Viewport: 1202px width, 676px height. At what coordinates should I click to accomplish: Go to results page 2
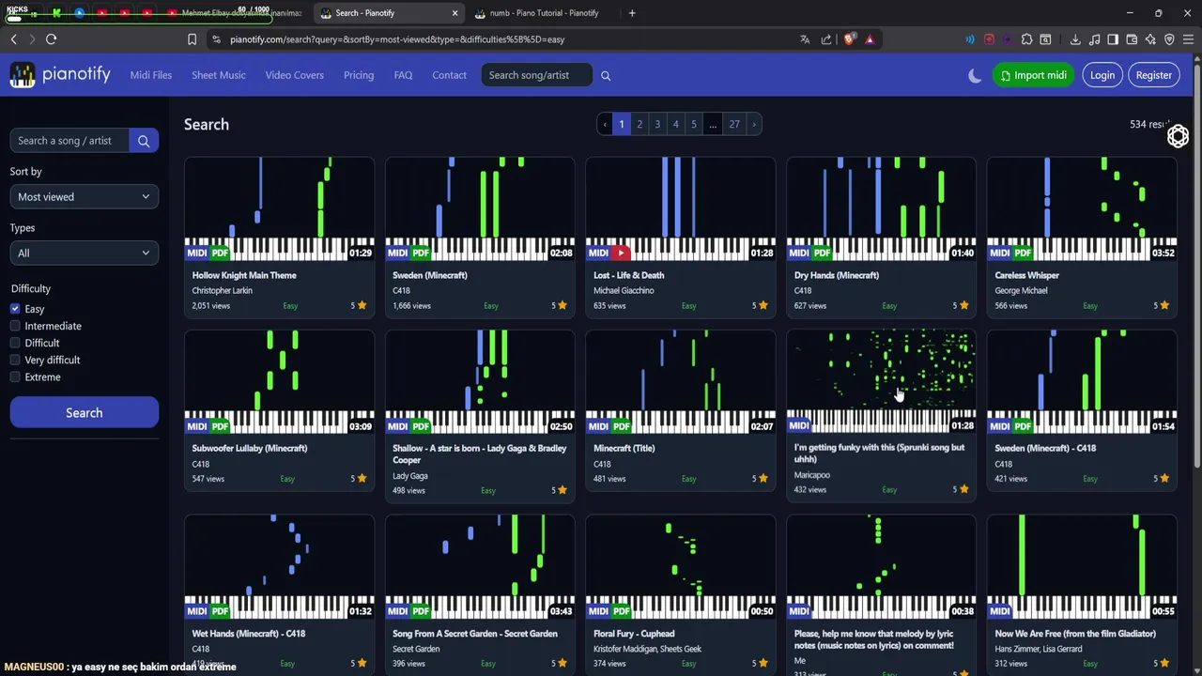pyautogui.click(x=640, y=124)
